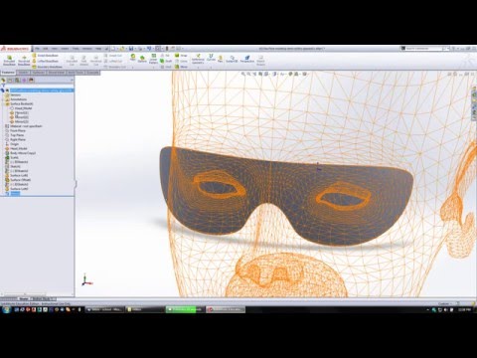Expand the Annotations folder in the tree
Image resolution: width=477 pixels, height=358 pixels.
point(3,99)
